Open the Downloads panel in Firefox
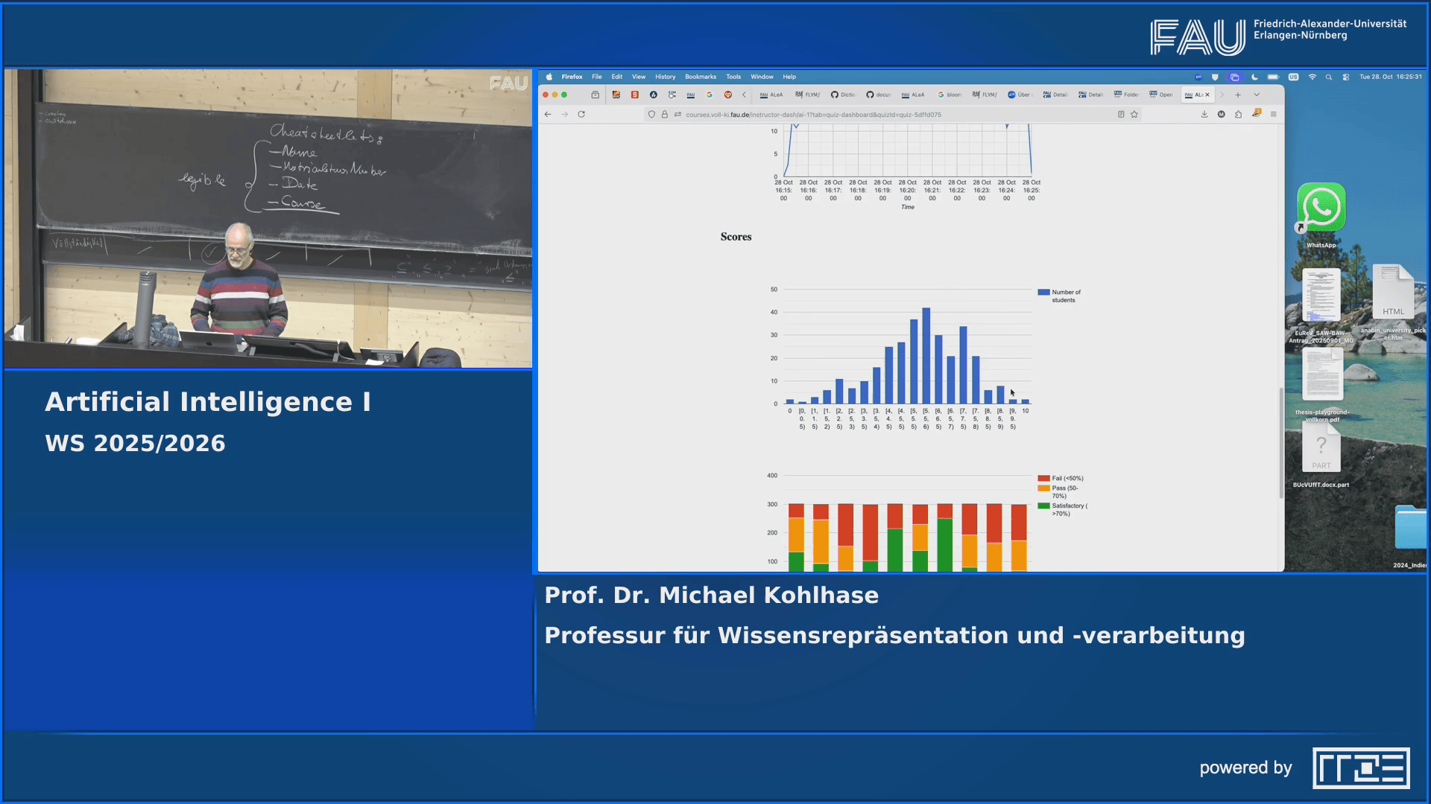Image resolution: width=1431 pixels, height=804 pixels. [1204, 115]
